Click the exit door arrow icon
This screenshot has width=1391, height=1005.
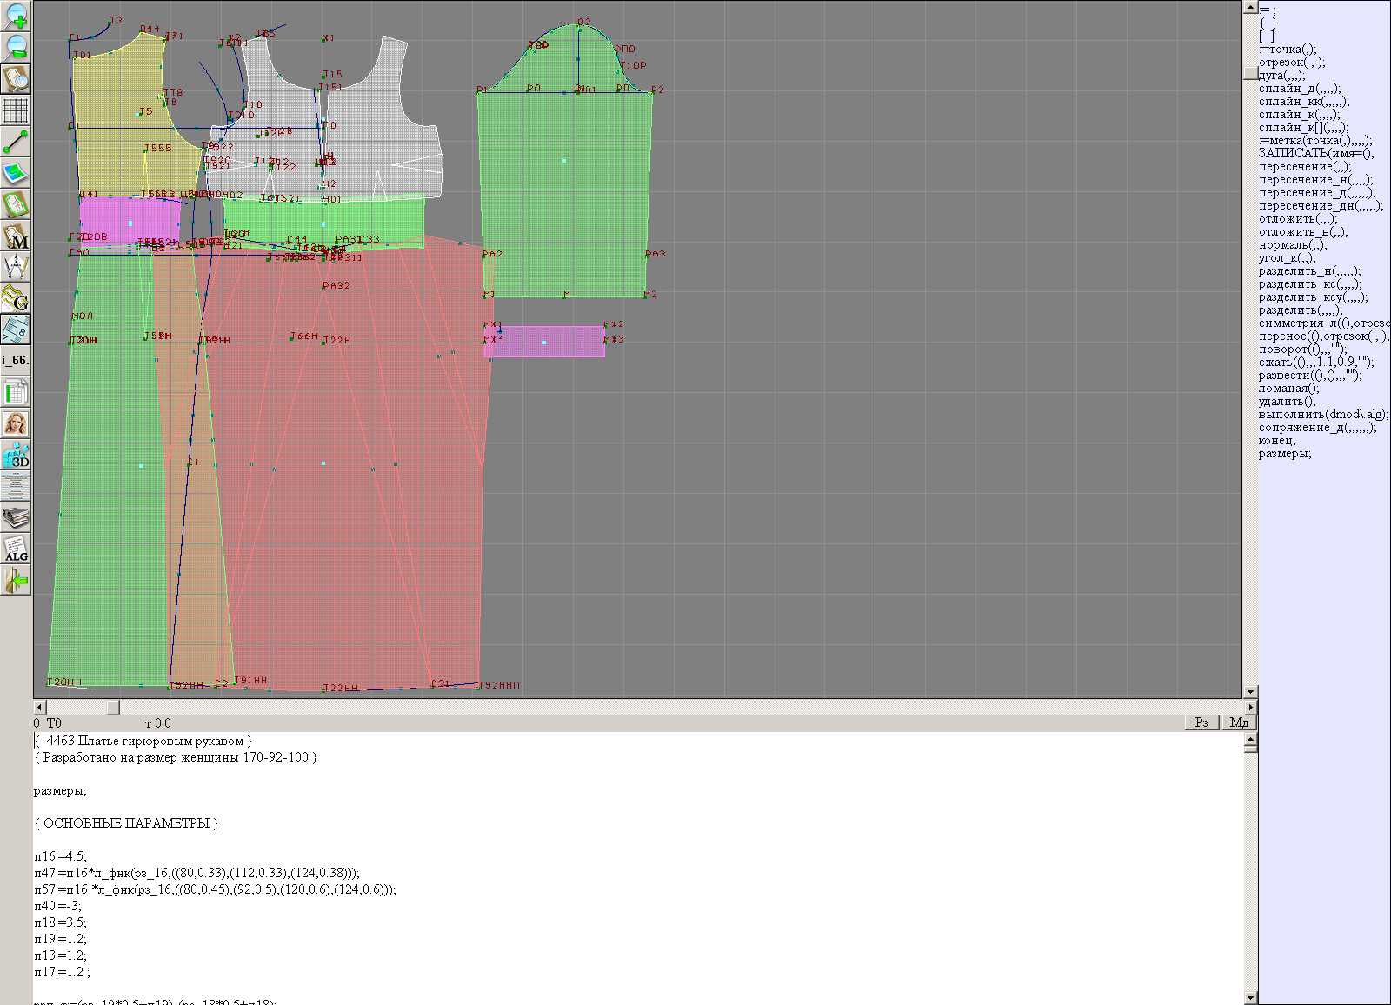point(16,580)
